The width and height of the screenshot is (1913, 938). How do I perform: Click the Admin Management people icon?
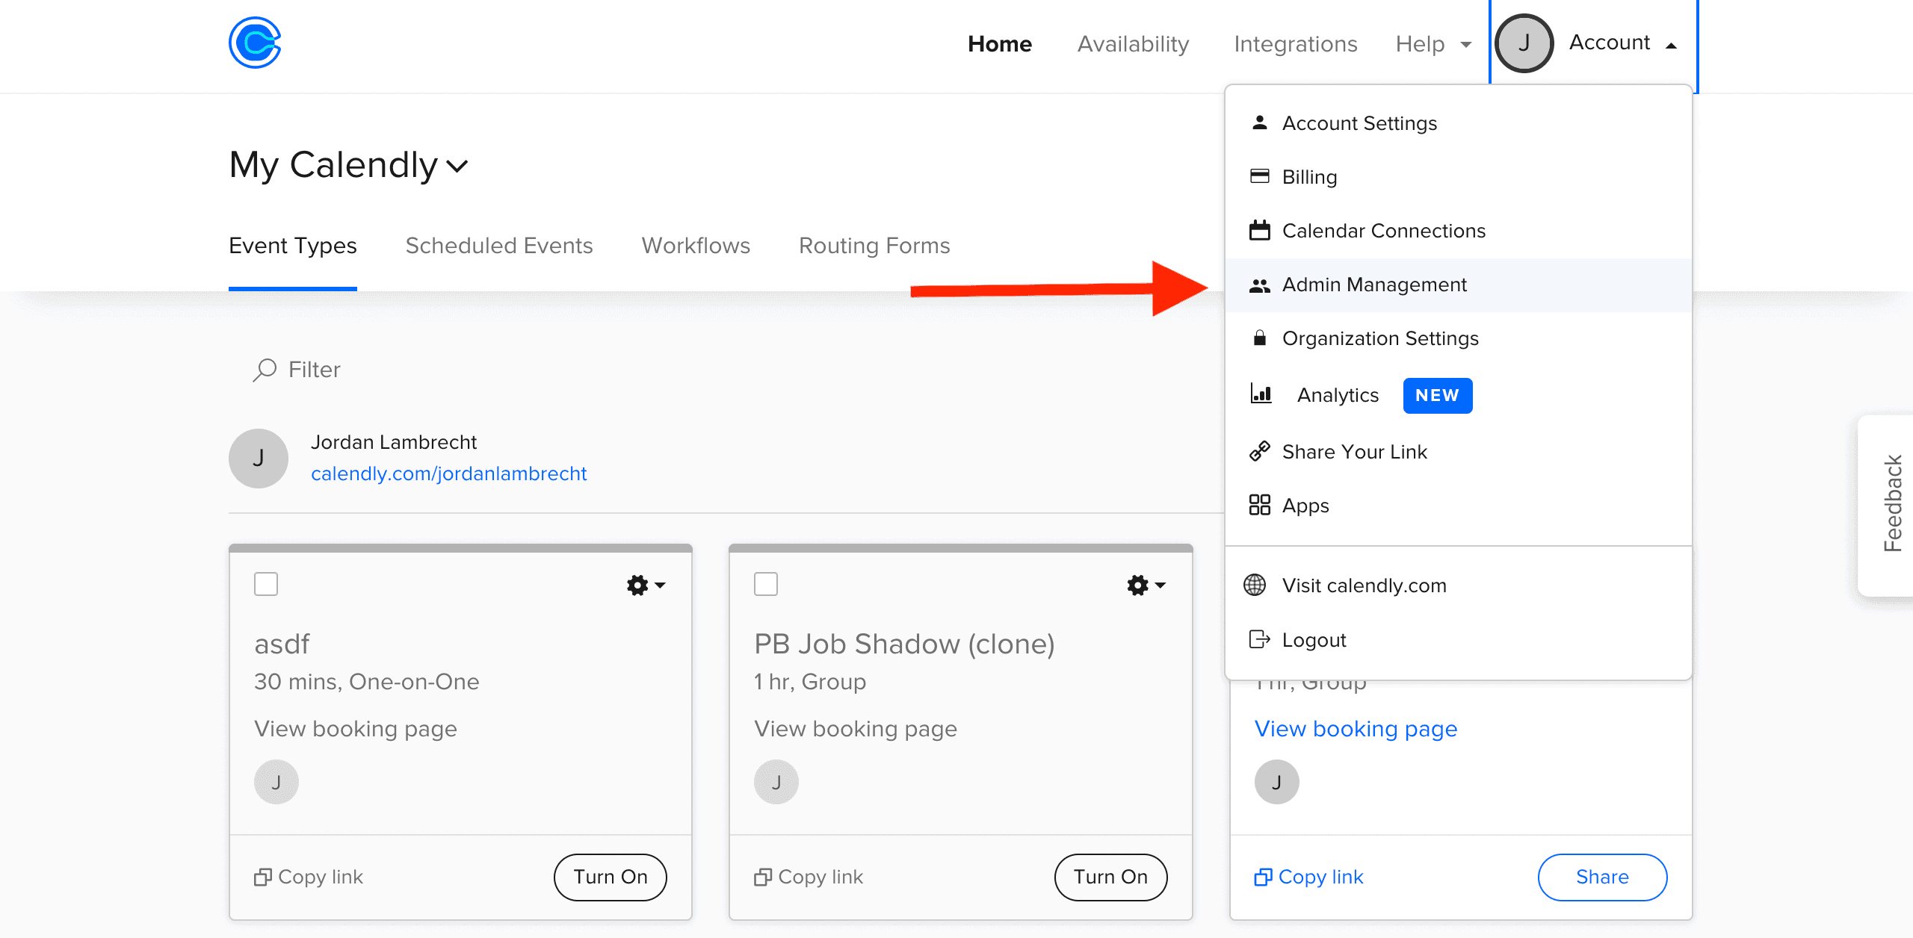[x=1260, y=285]
